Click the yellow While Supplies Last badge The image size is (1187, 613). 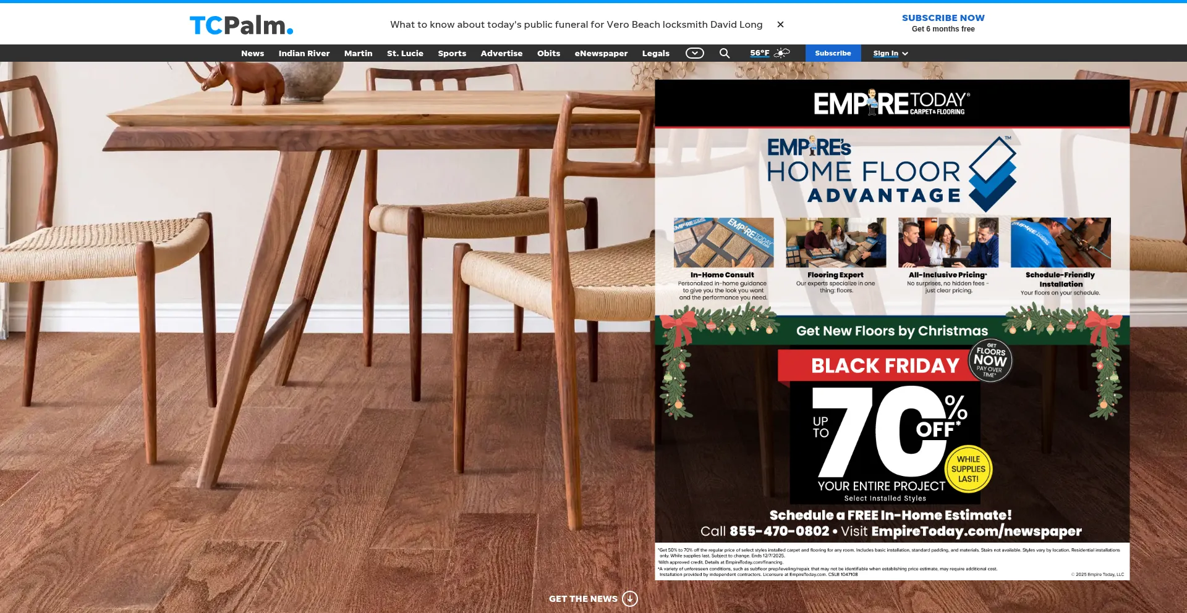point(968,469)
